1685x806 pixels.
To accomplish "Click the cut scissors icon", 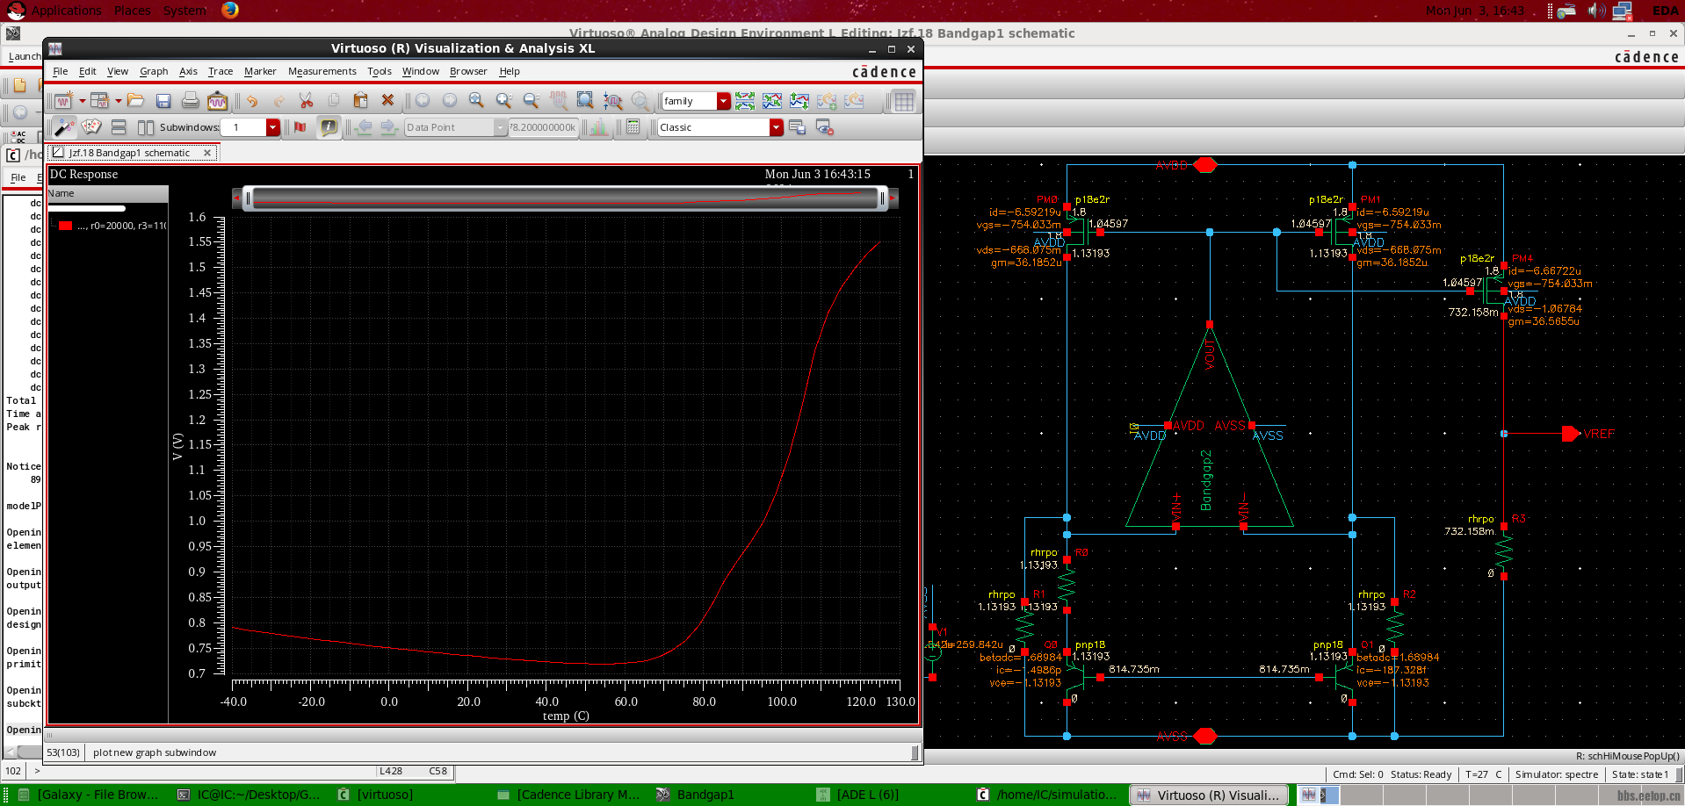I will (306, 101).
